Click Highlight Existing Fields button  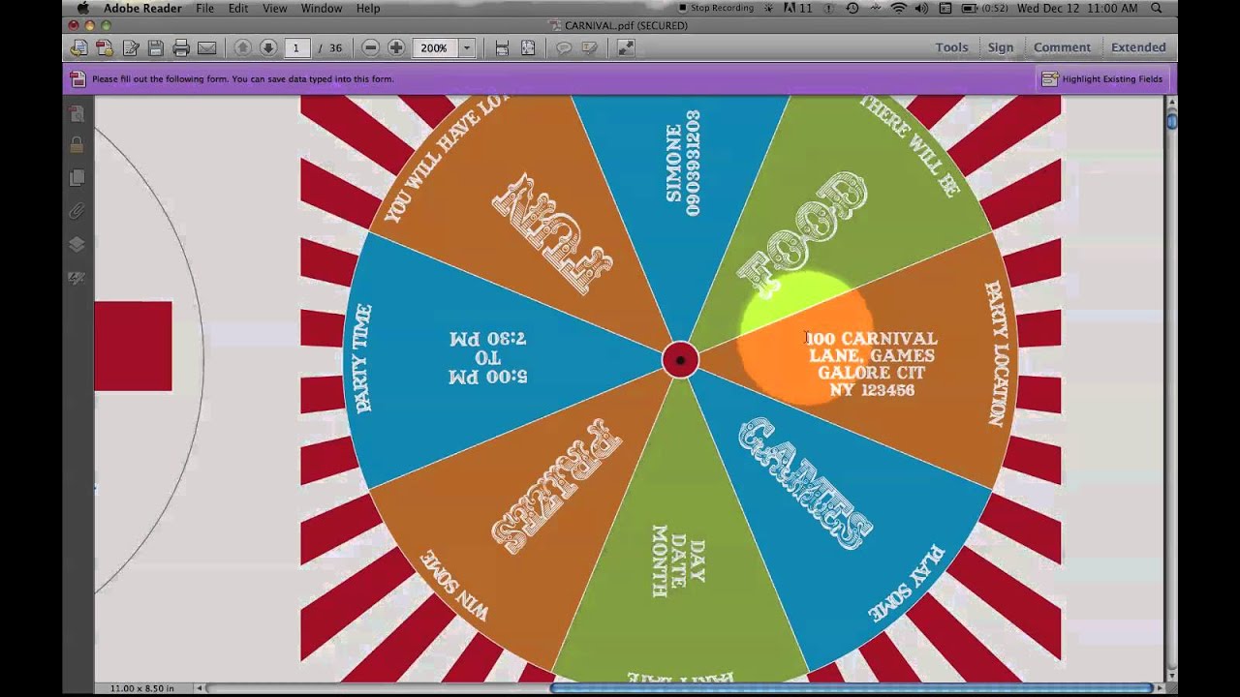[x=1102, y=79]
